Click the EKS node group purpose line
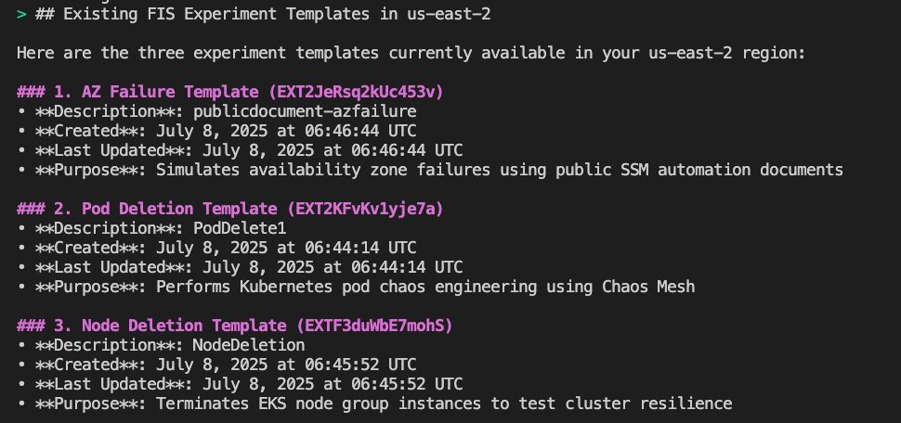 coord(374,404)
